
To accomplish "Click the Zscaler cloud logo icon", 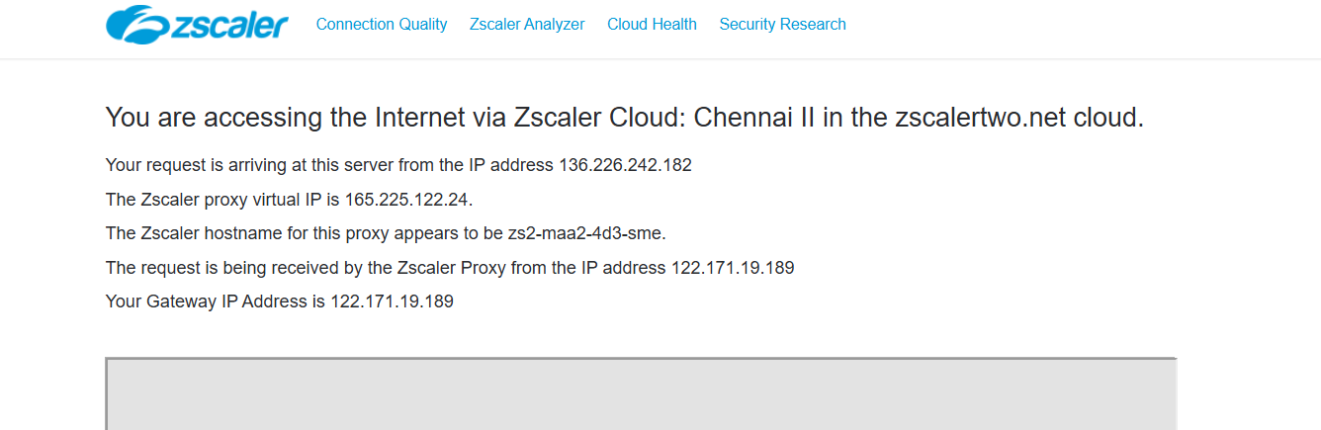I will pyautogui.click(x=134, y=25).
